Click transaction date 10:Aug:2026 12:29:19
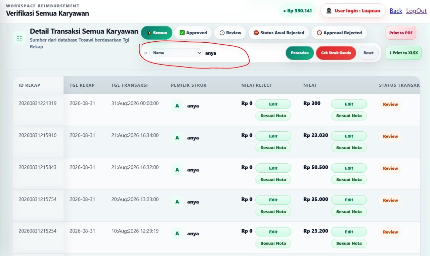 (x=135, y=231)
